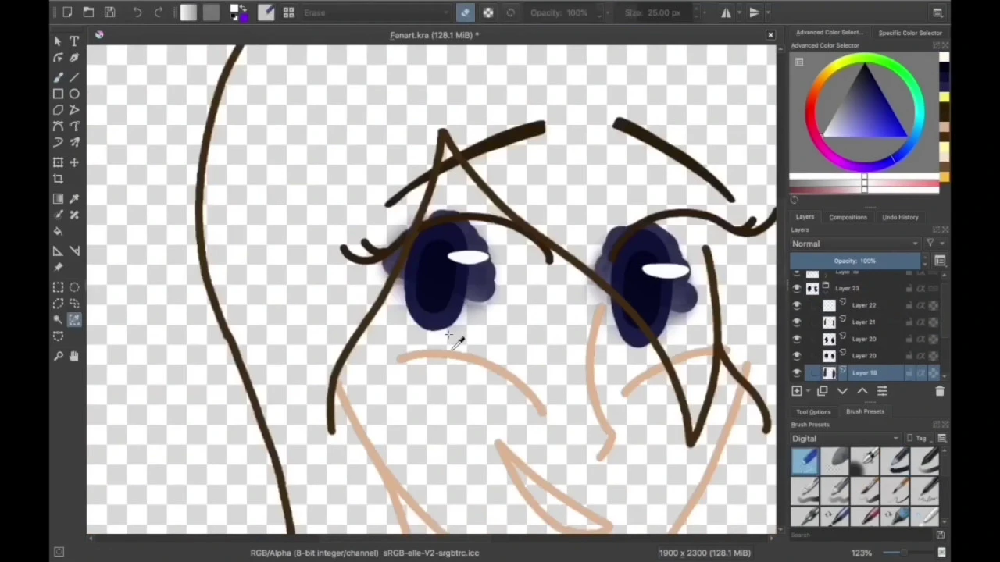Select the Line tool
The image size is (1000, 562).
(74, 76)
